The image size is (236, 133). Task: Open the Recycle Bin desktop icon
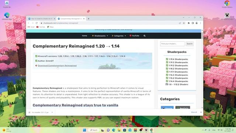click(7, 4)
